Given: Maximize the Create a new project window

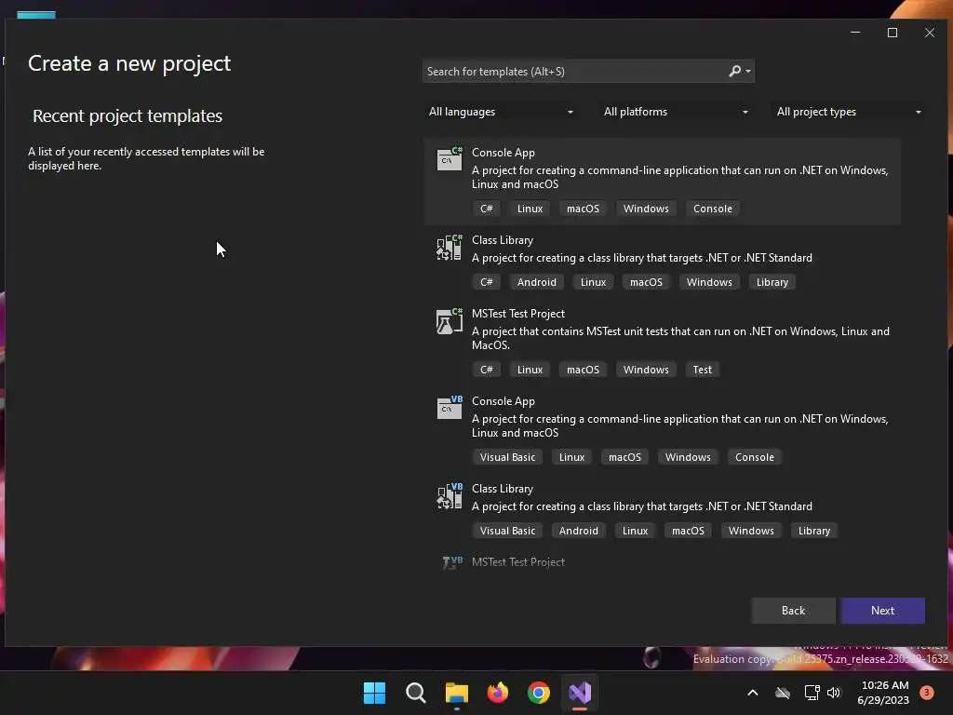Looking at the screenshot, I should [x=893, y=33].
